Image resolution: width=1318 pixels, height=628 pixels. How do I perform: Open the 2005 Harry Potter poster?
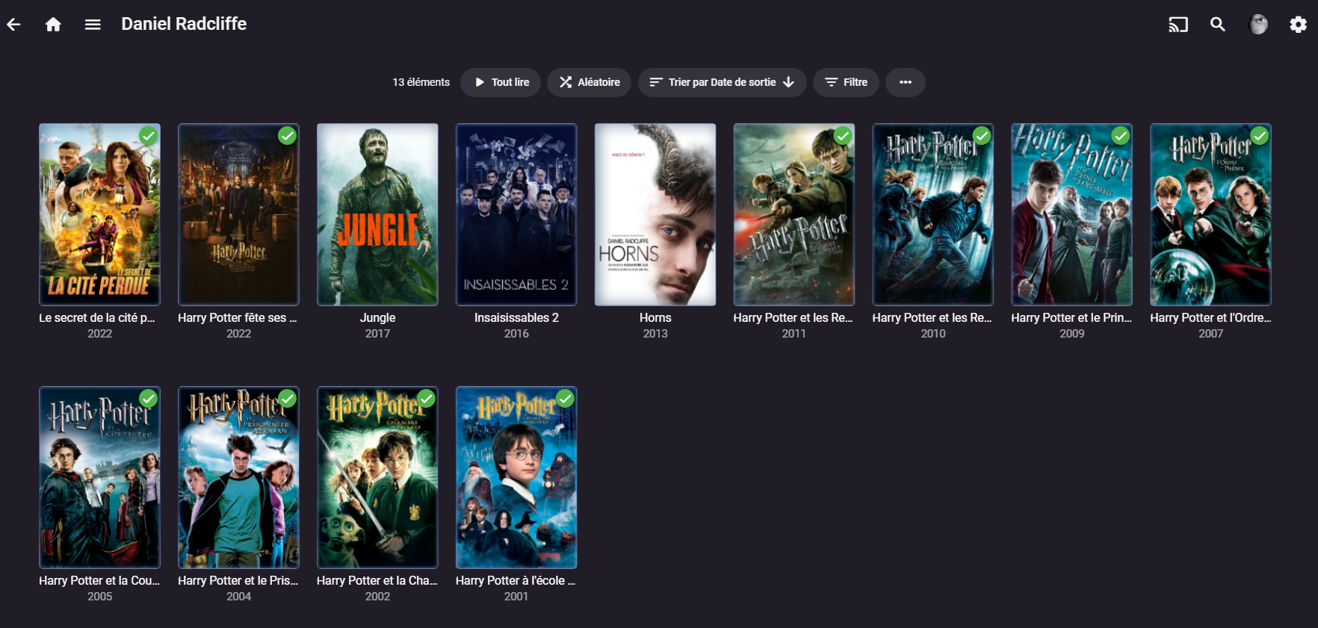(99, 477)
